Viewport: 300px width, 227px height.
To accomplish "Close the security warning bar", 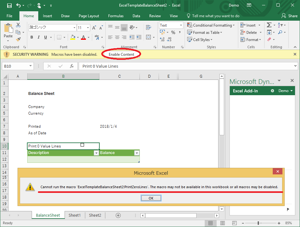I will click(295, 54).
